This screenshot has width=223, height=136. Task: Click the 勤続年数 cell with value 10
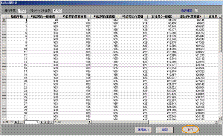click(x=17, y=49)
